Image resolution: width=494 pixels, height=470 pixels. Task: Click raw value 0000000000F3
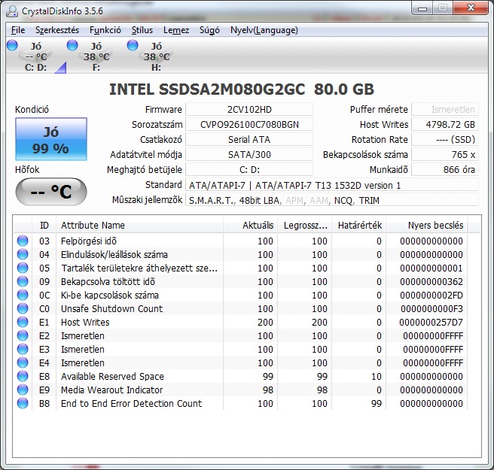tap(431, 308)
